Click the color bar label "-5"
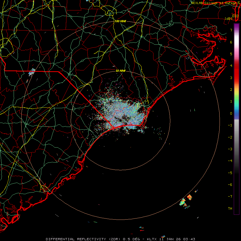 pyautogui.click(x=230, y=173)
